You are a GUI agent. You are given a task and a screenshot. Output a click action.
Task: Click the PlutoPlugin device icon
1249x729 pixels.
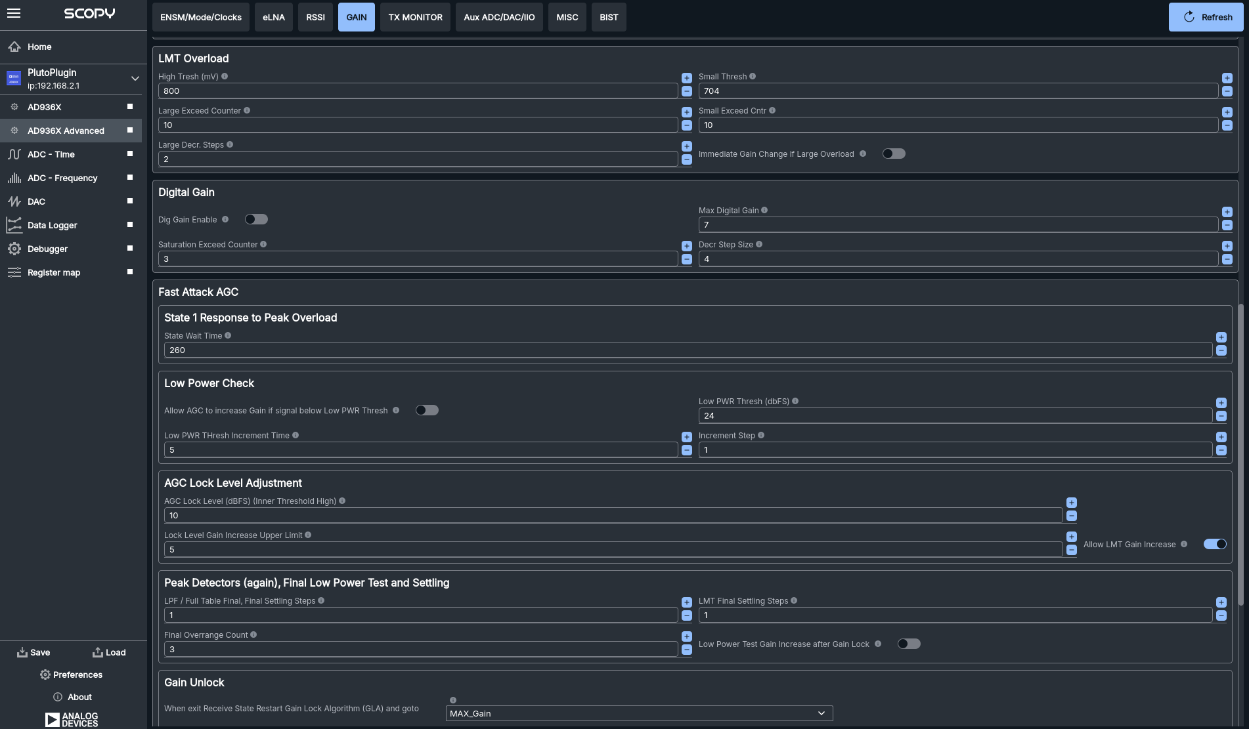(x=14, y=79)
